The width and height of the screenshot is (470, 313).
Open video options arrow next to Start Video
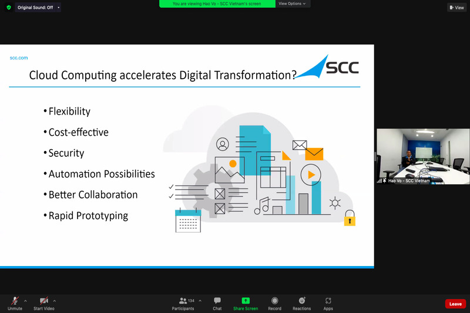pyautogui.click(x=55, y=301)
